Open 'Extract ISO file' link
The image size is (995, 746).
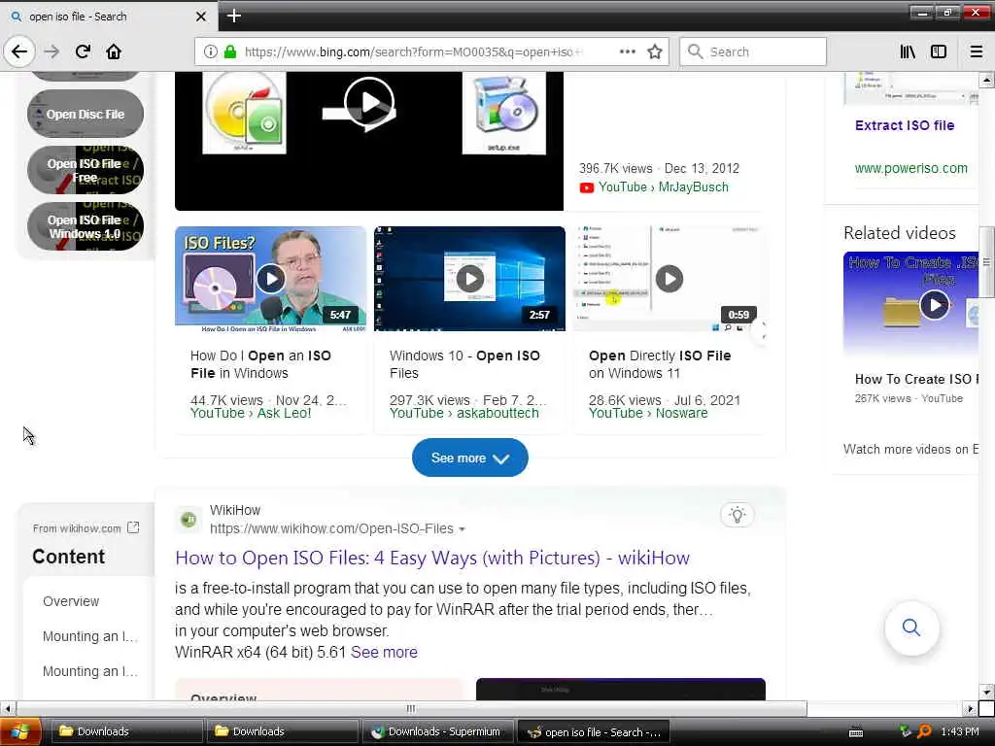[905, 125]
